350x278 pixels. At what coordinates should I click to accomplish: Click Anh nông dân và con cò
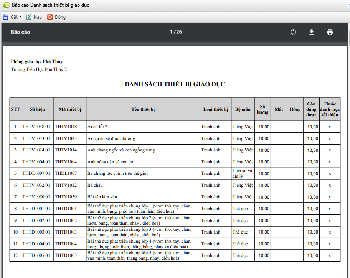tap(110, 162)
